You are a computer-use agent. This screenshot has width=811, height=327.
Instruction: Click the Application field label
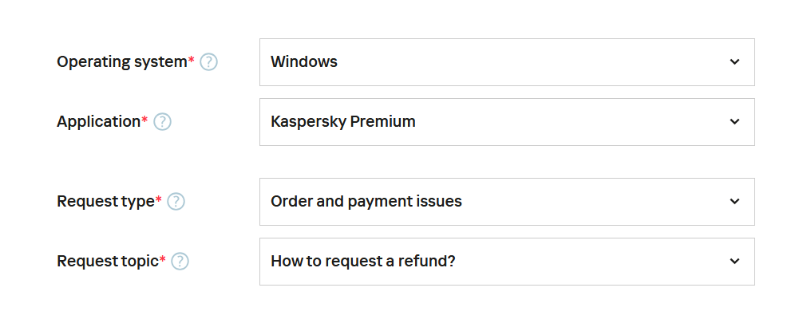point(98,122)
